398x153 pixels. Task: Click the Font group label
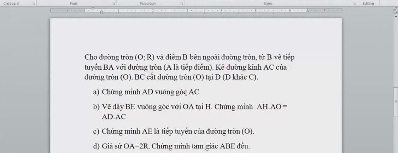(x=73, y=3)
